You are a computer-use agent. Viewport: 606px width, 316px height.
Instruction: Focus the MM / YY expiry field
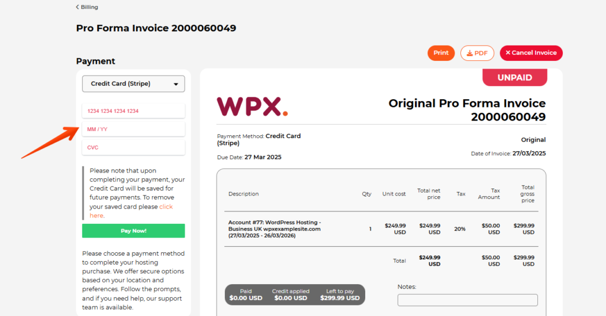click(133, 129)
